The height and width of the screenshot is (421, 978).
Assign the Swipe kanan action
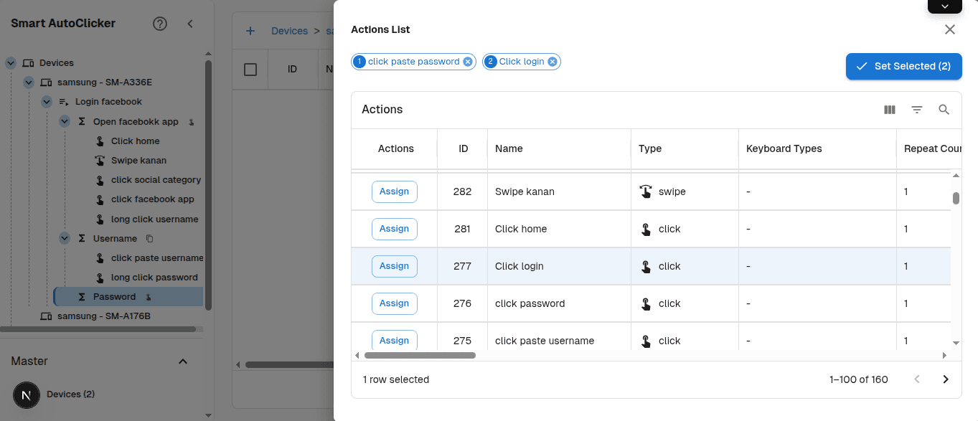click(394, 191)
